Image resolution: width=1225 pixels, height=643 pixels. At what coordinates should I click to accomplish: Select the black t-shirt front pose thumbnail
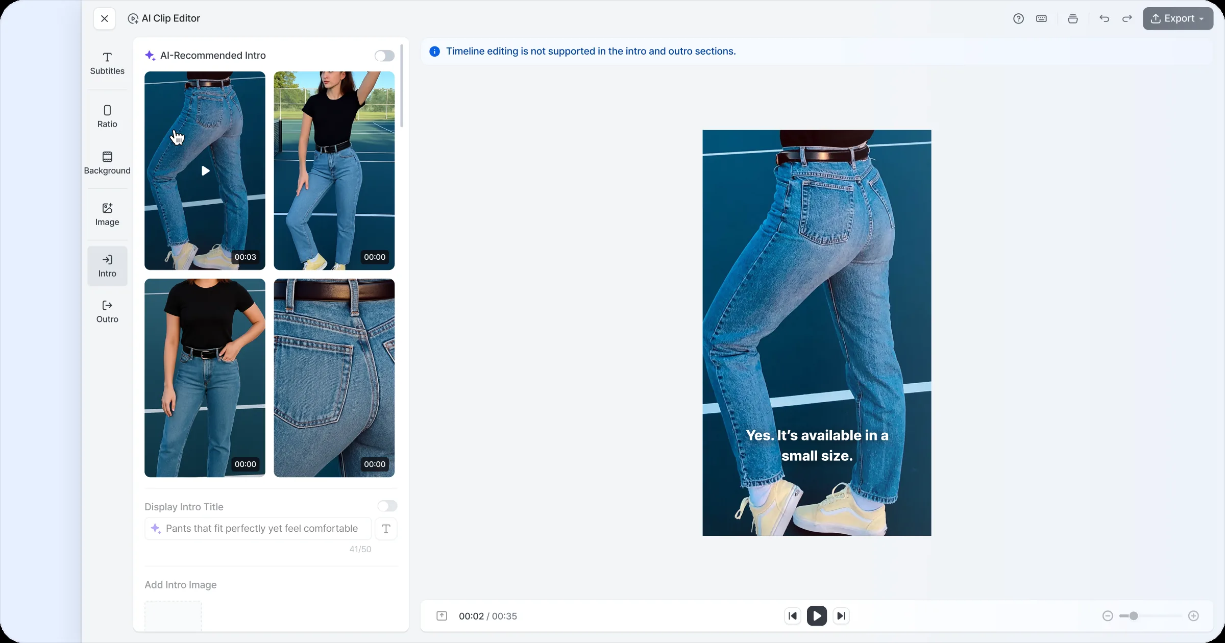(x=205, y=378)
